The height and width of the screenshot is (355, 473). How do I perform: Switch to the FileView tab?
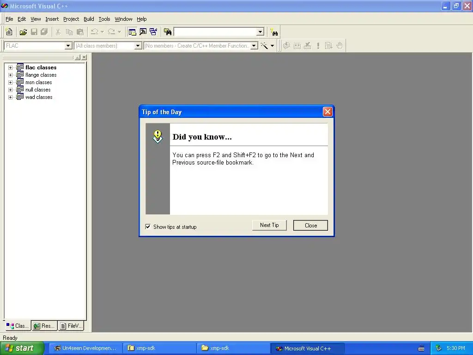(x=71, y=326)
